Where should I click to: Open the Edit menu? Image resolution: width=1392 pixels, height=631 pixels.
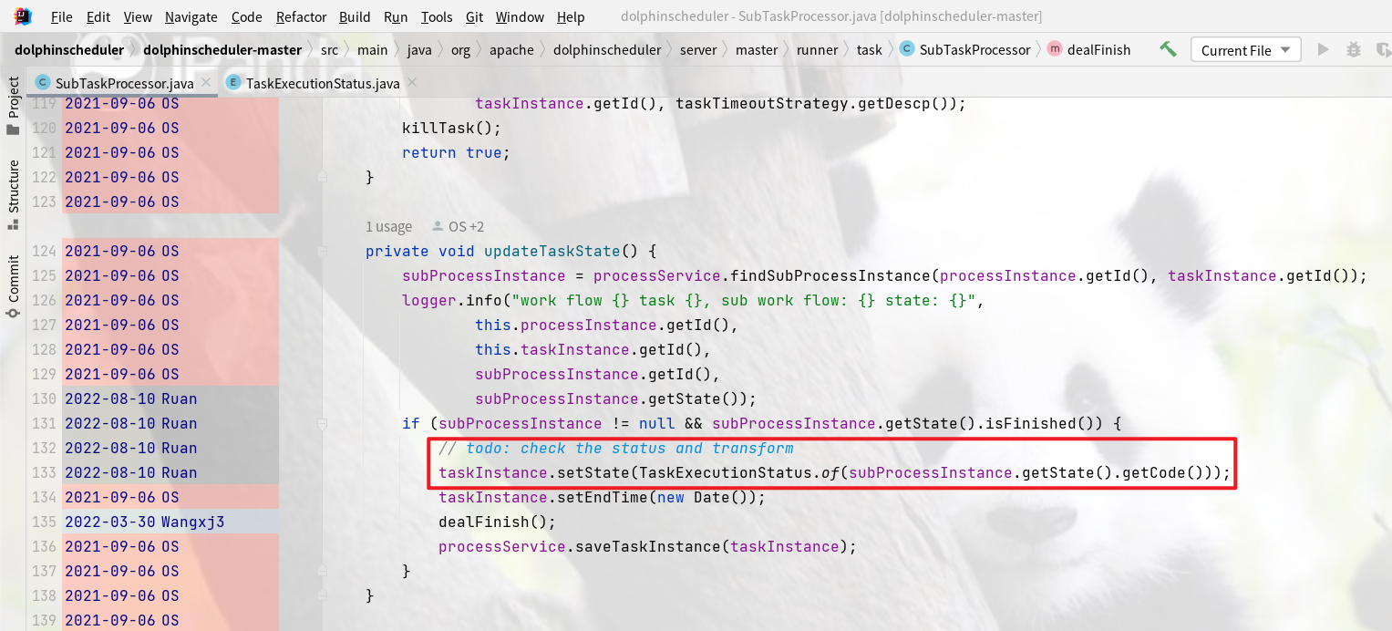tap(98, 16)
